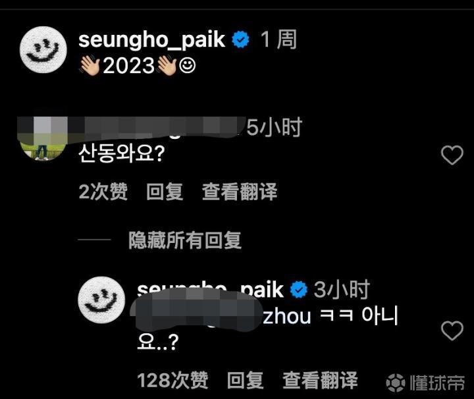This screenshot has width=474, height=399.
Task: Collapse the replies via 隐藏所有回复
Action: click(185, 240)
